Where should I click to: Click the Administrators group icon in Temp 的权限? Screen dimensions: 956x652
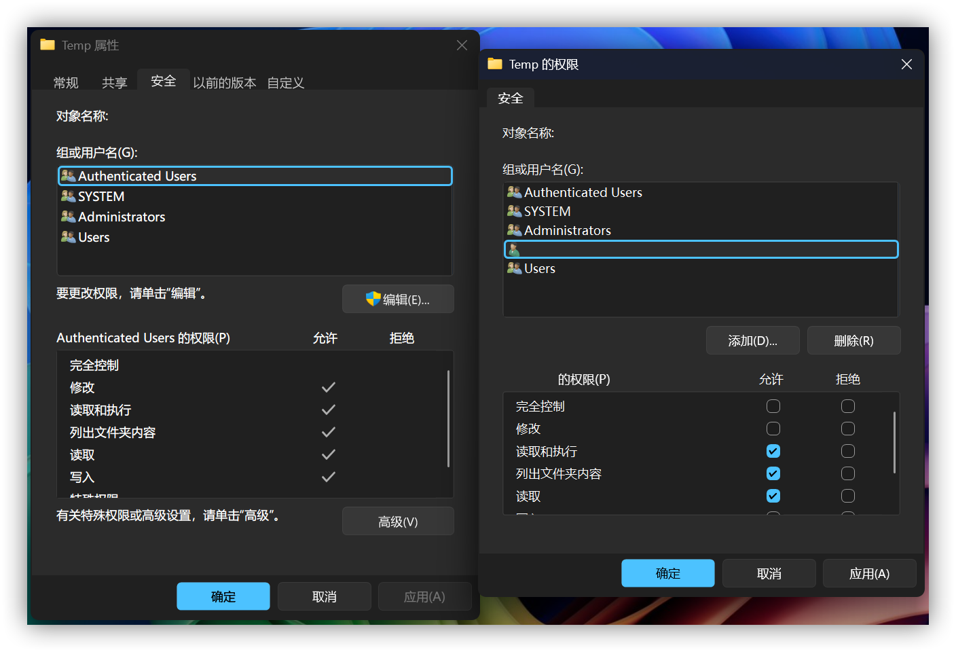514,230
